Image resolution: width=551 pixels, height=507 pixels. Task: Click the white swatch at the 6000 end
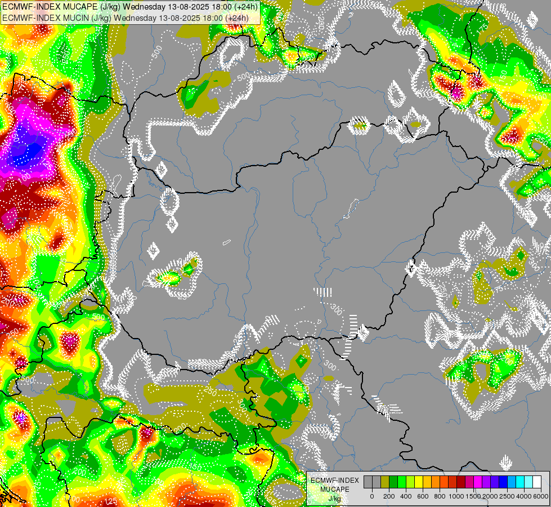click(x=537, y=482)
